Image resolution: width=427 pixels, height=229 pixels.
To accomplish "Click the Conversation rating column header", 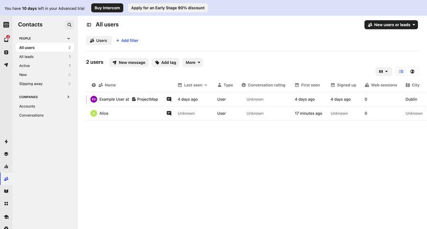I will click(x=263, y=85).
